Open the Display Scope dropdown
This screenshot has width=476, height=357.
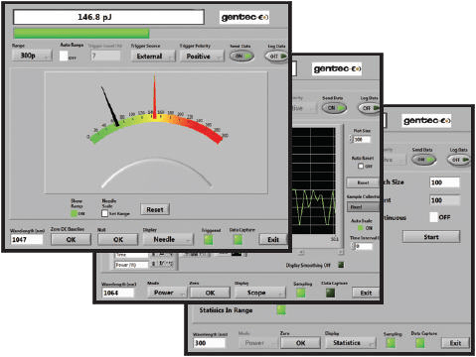[x=260, y=293]
